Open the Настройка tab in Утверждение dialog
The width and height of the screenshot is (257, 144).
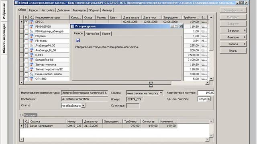coord(92,34)
